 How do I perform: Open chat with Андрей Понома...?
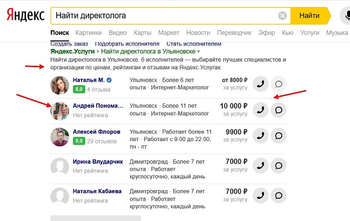coord(279,110)
